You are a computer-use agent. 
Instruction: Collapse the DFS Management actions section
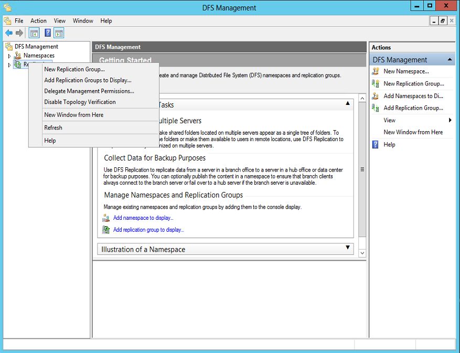[450, 60]
